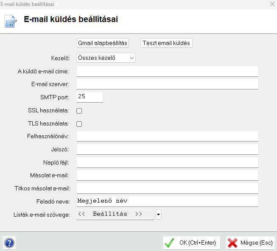
Task: Confirm with OK (Ctrl+Enter) button
Action: click(191, 243)
